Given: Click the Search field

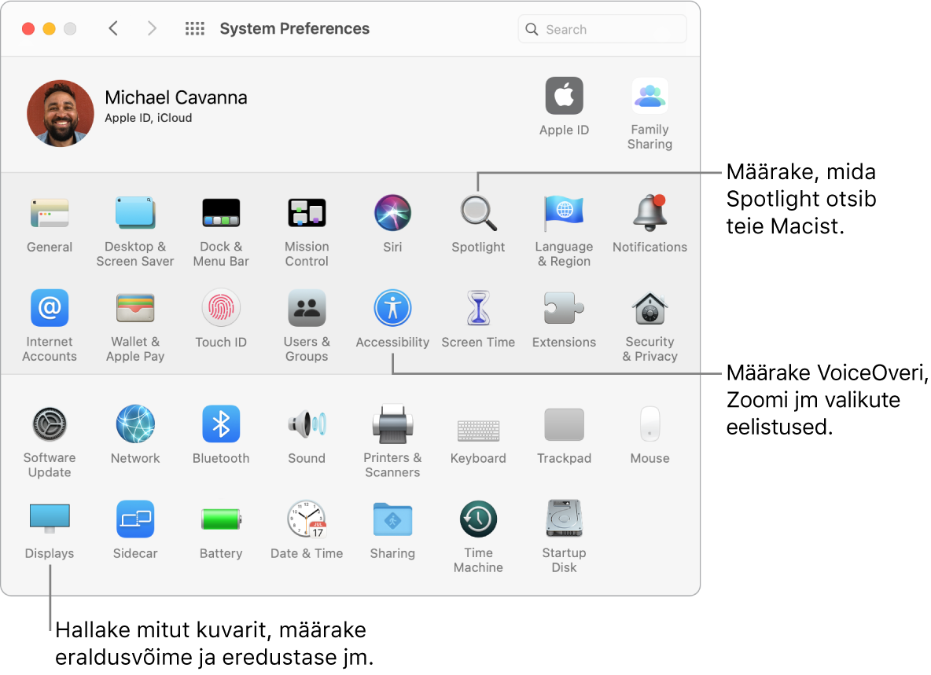Looking at the screenshot, I should (x=602, y=29).
